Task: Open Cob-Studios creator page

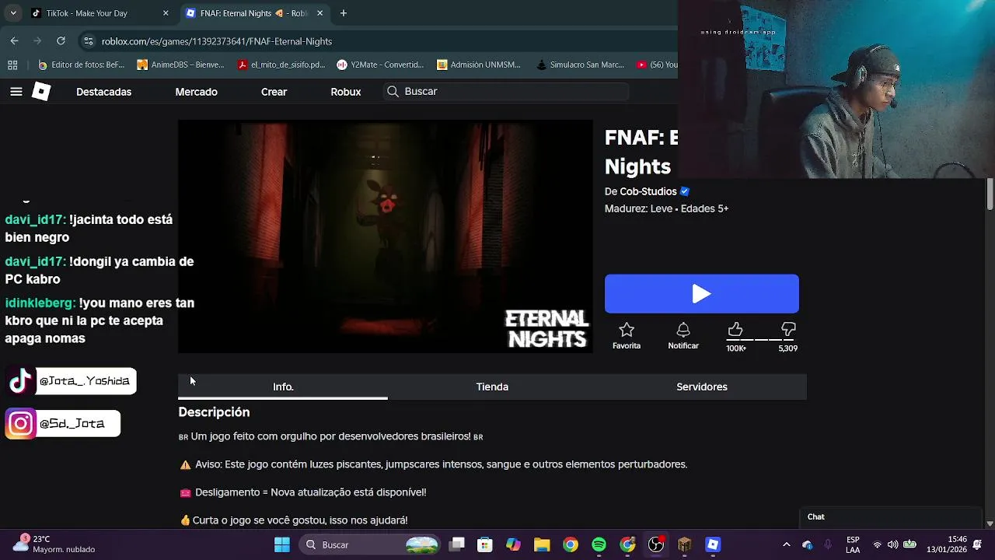Action: [648, 191]
